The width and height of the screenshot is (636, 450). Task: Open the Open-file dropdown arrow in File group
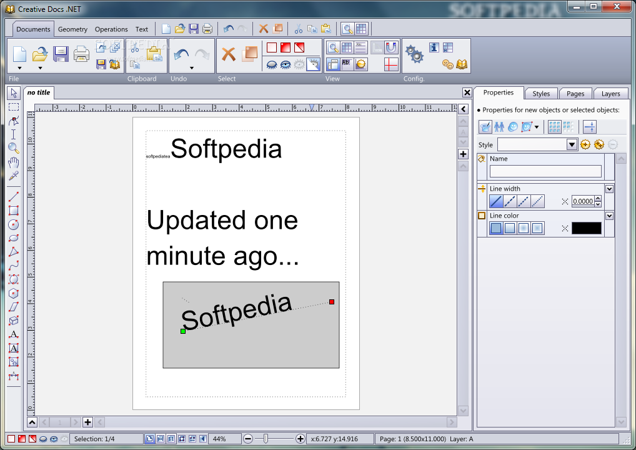40,68
